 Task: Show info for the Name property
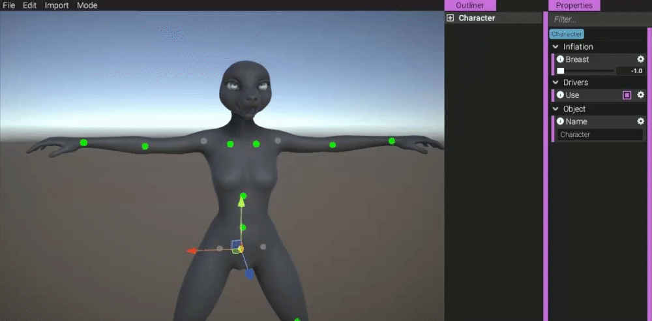pyautogui.click(x=560, y=121)
